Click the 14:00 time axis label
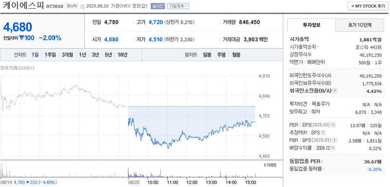Image resolution: width=390 pixels, height=187 pixels. click(231, 182)
